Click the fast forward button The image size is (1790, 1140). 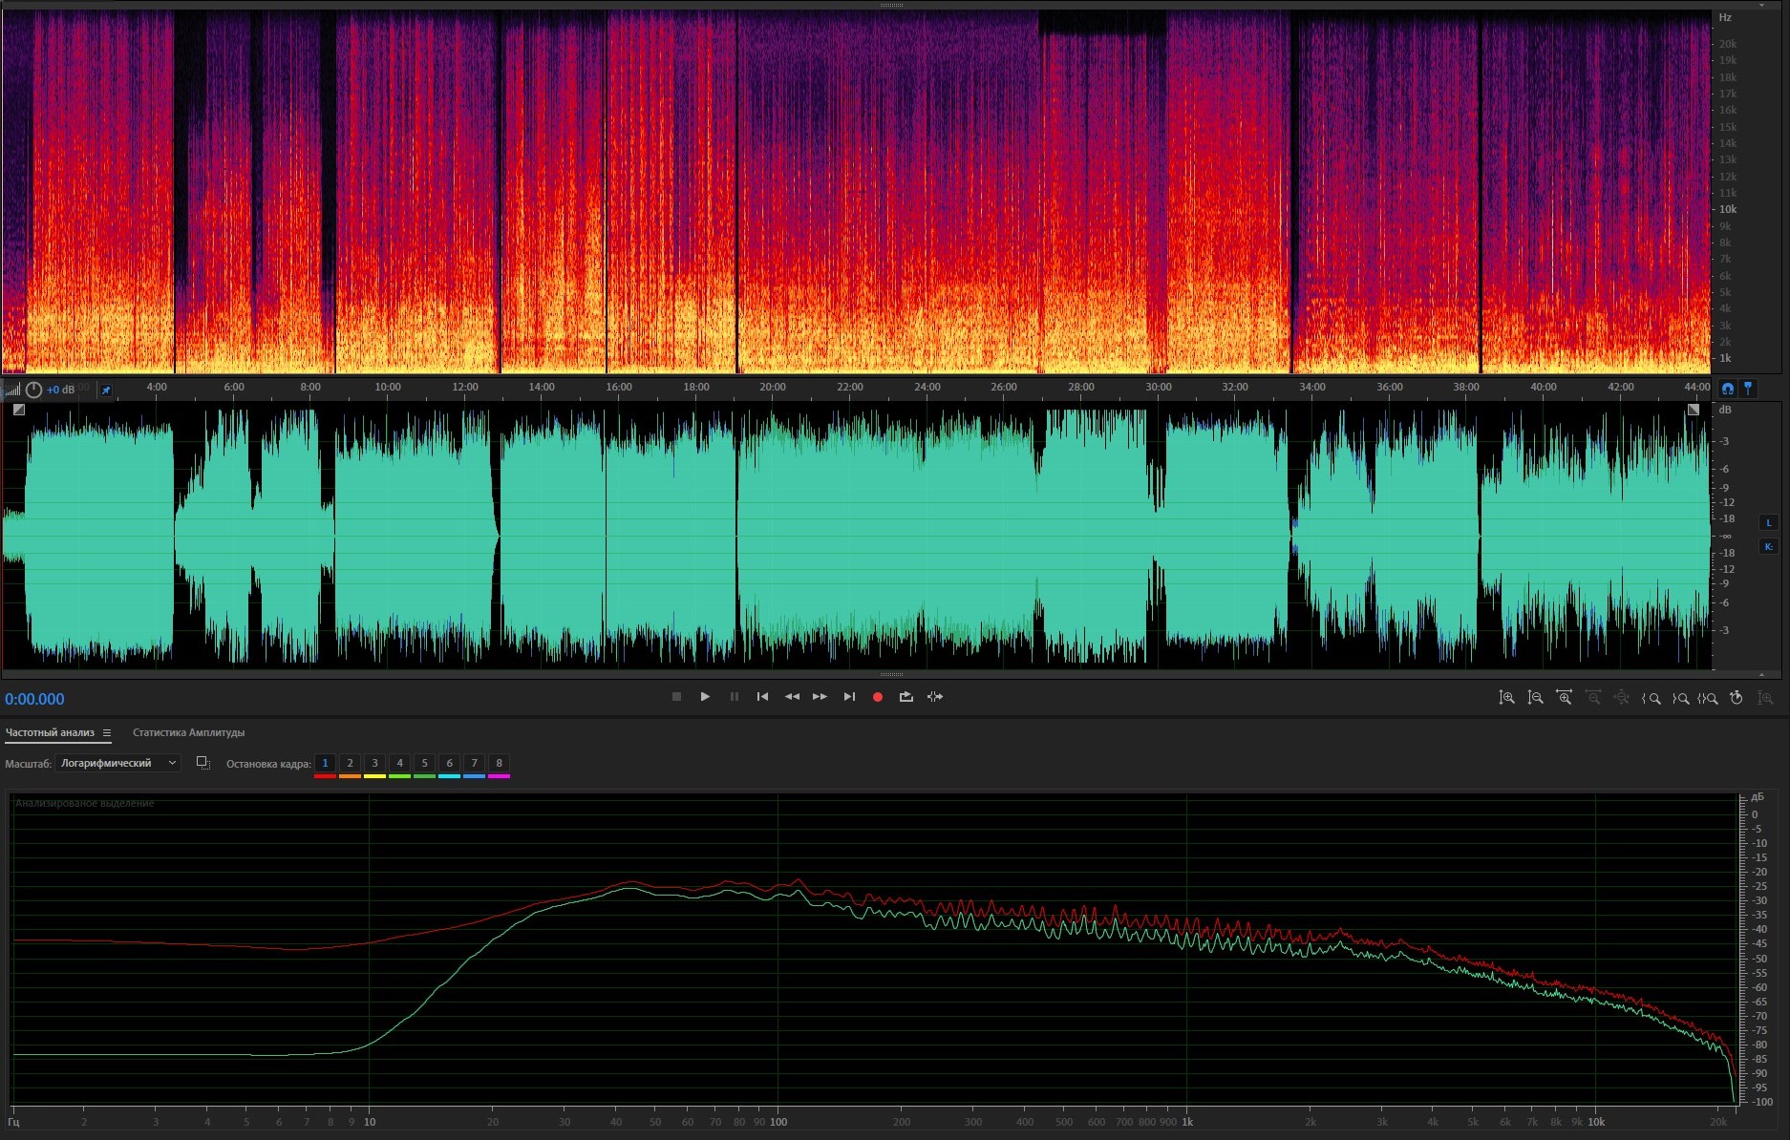coord(820,697)
